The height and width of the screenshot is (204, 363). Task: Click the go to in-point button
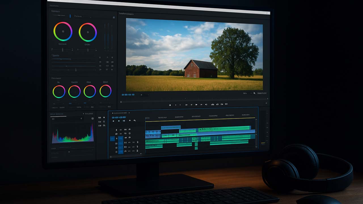[187, 105]
